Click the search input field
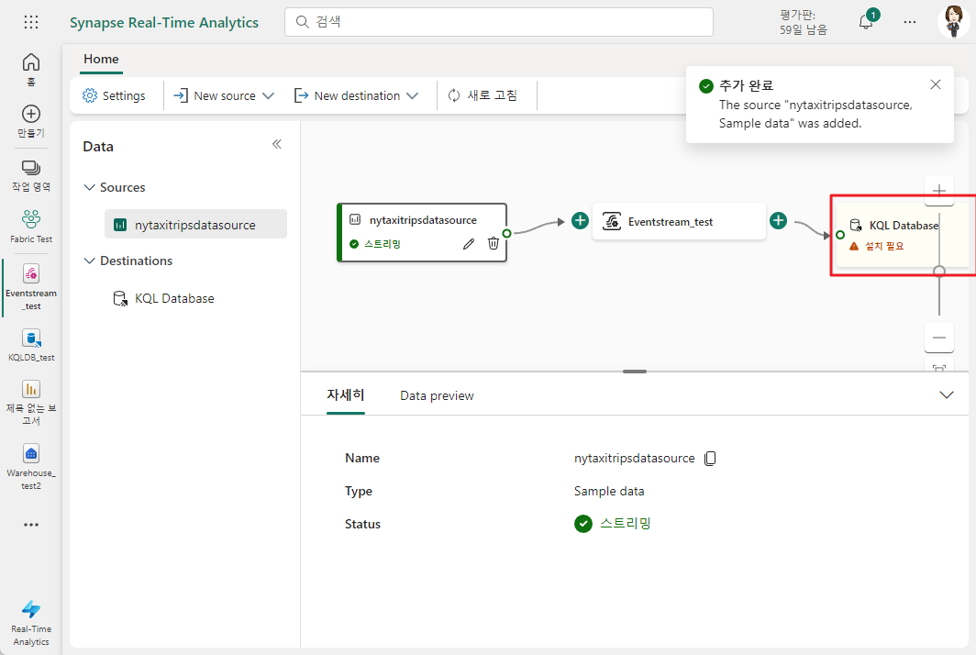The width and height of the screenshot is (976, 655). 499,22
